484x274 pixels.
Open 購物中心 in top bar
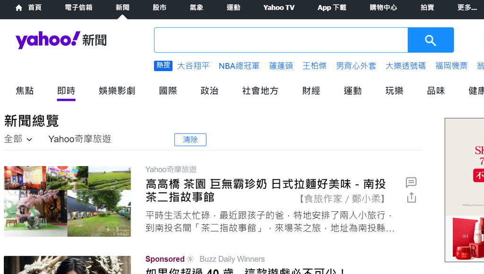pos(383,8)
